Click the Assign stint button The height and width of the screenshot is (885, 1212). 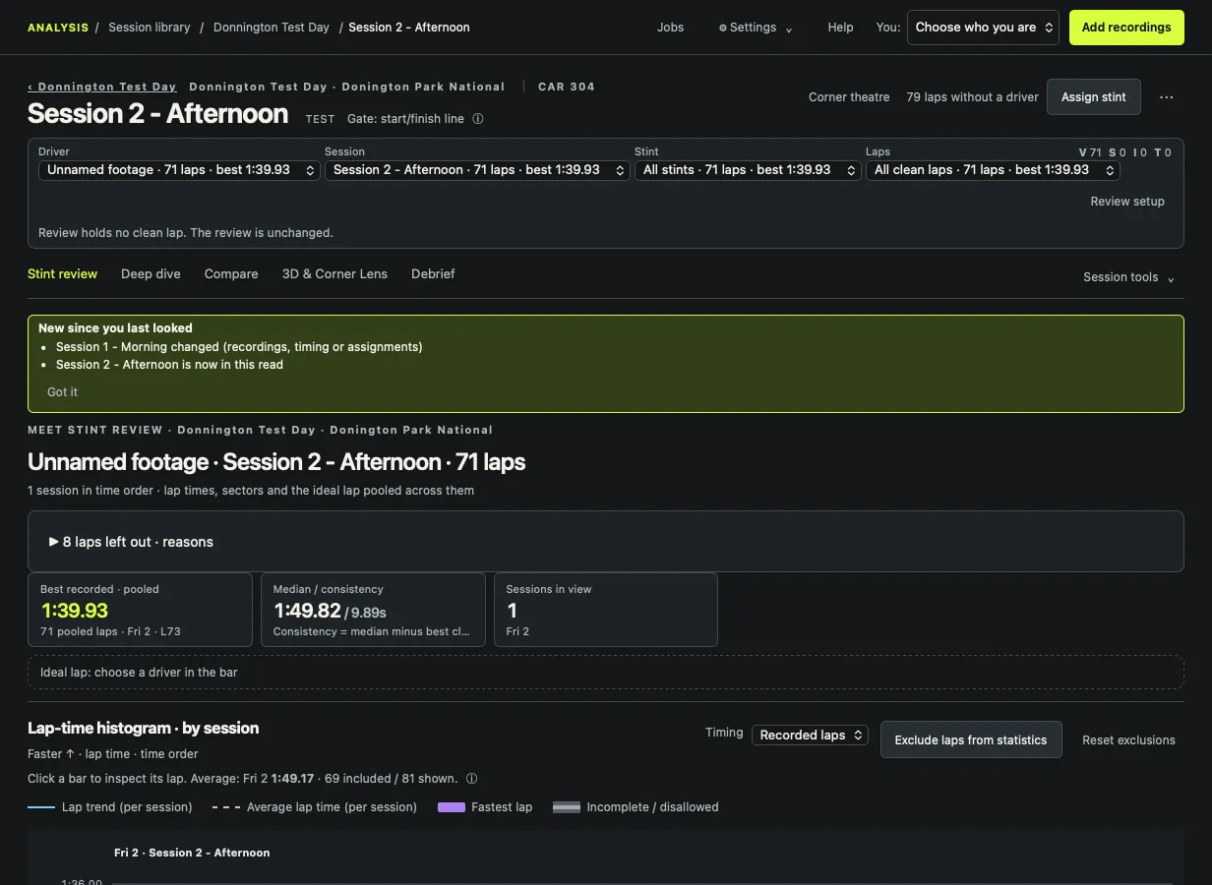[1094, 97]
